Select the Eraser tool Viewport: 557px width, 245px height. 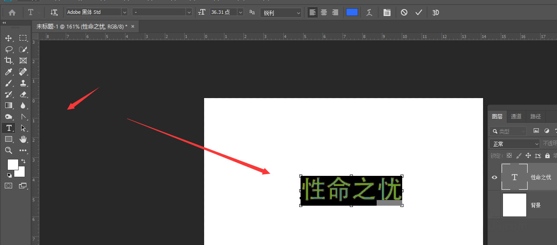pyautogui.click(x=23, y=94)
